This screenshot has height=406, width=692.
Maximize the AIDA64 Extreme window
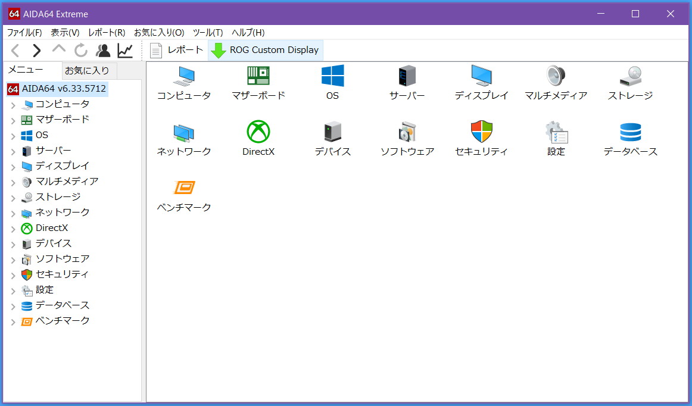pos(635,14)
